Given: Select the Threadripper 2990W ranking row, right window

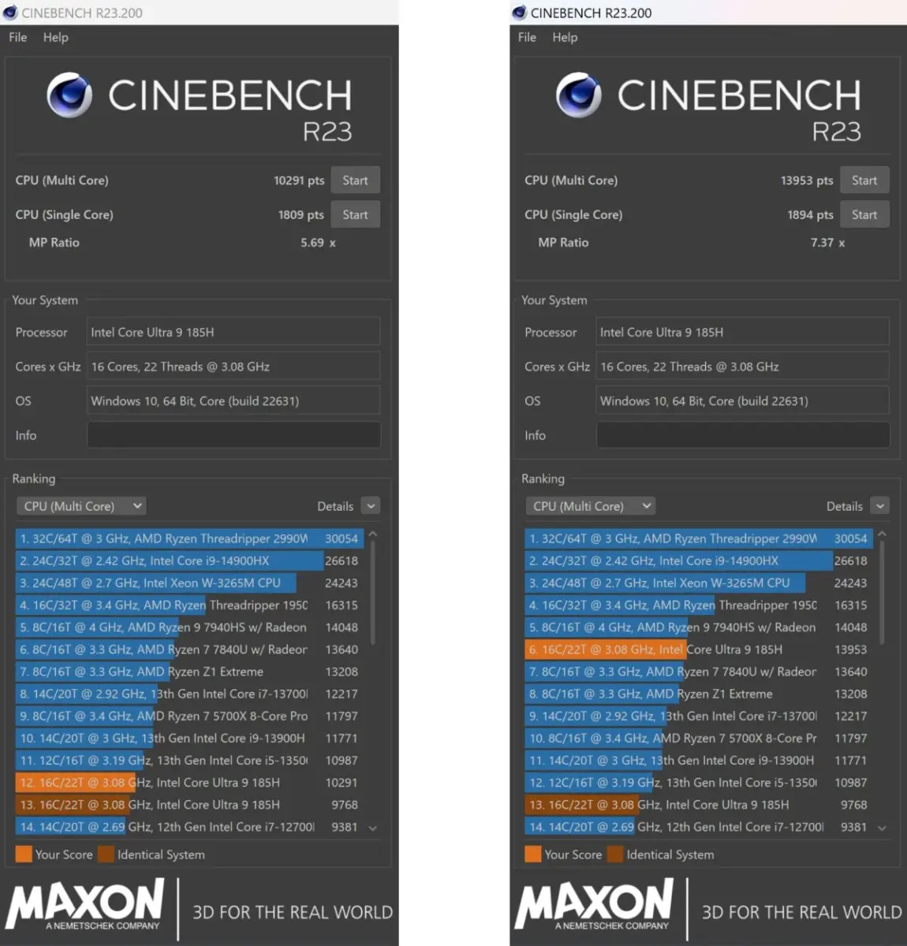Looking at the screenshot, I should (699, 538).
